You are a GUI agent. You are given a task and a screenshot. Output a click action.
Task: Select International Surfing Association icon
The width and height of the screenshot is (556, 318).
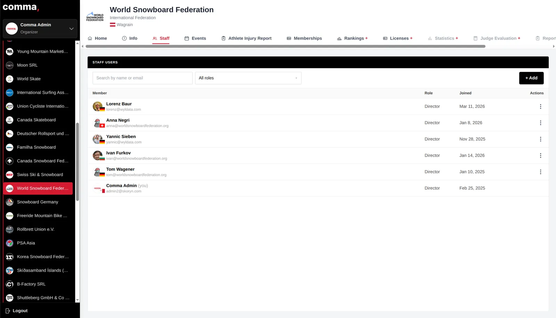(x=10, y=92)
